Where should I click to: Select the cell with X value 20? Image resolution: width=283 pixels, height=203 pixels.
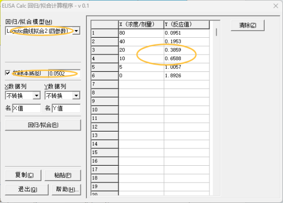pos(141,50)
